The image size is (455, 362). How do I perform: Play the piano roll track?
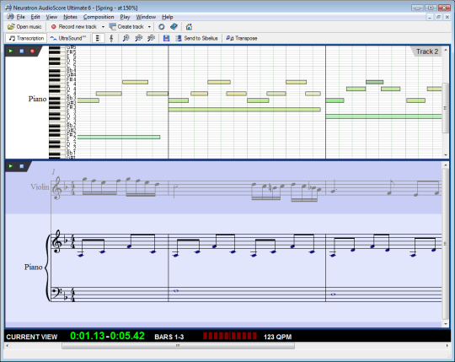pyautogui.click(x=11, y=51)
